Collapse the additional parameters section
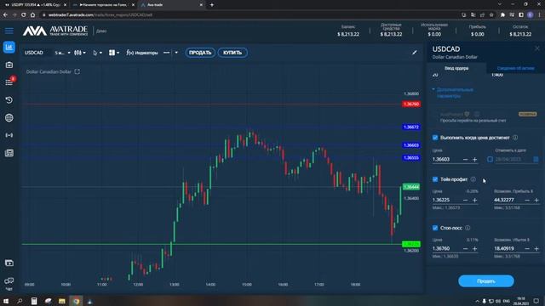Image resolution: width=545 pixels, height=306 pixels. [x=455, y=93]
